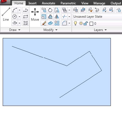Expand the Modify panel options
Viewport: 122px width, 113px height.
click(50, 30)
